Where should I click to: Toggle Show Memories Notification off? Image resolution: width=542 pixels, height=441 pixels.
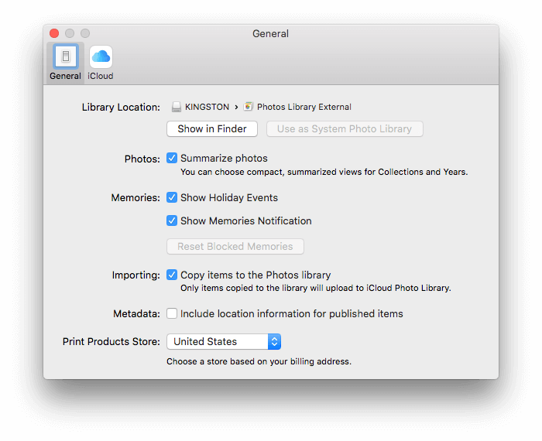[x=172, y=220]
